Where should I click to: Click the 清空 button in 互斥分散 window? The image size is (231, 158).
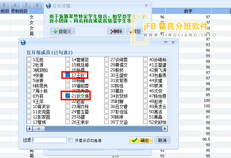click(134, 31)
